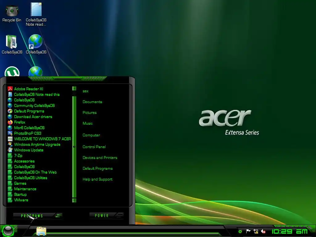The image size is (316, 237).
Task: Click the Windows Anytime Upgrade icon
Action: coord(10,144)
